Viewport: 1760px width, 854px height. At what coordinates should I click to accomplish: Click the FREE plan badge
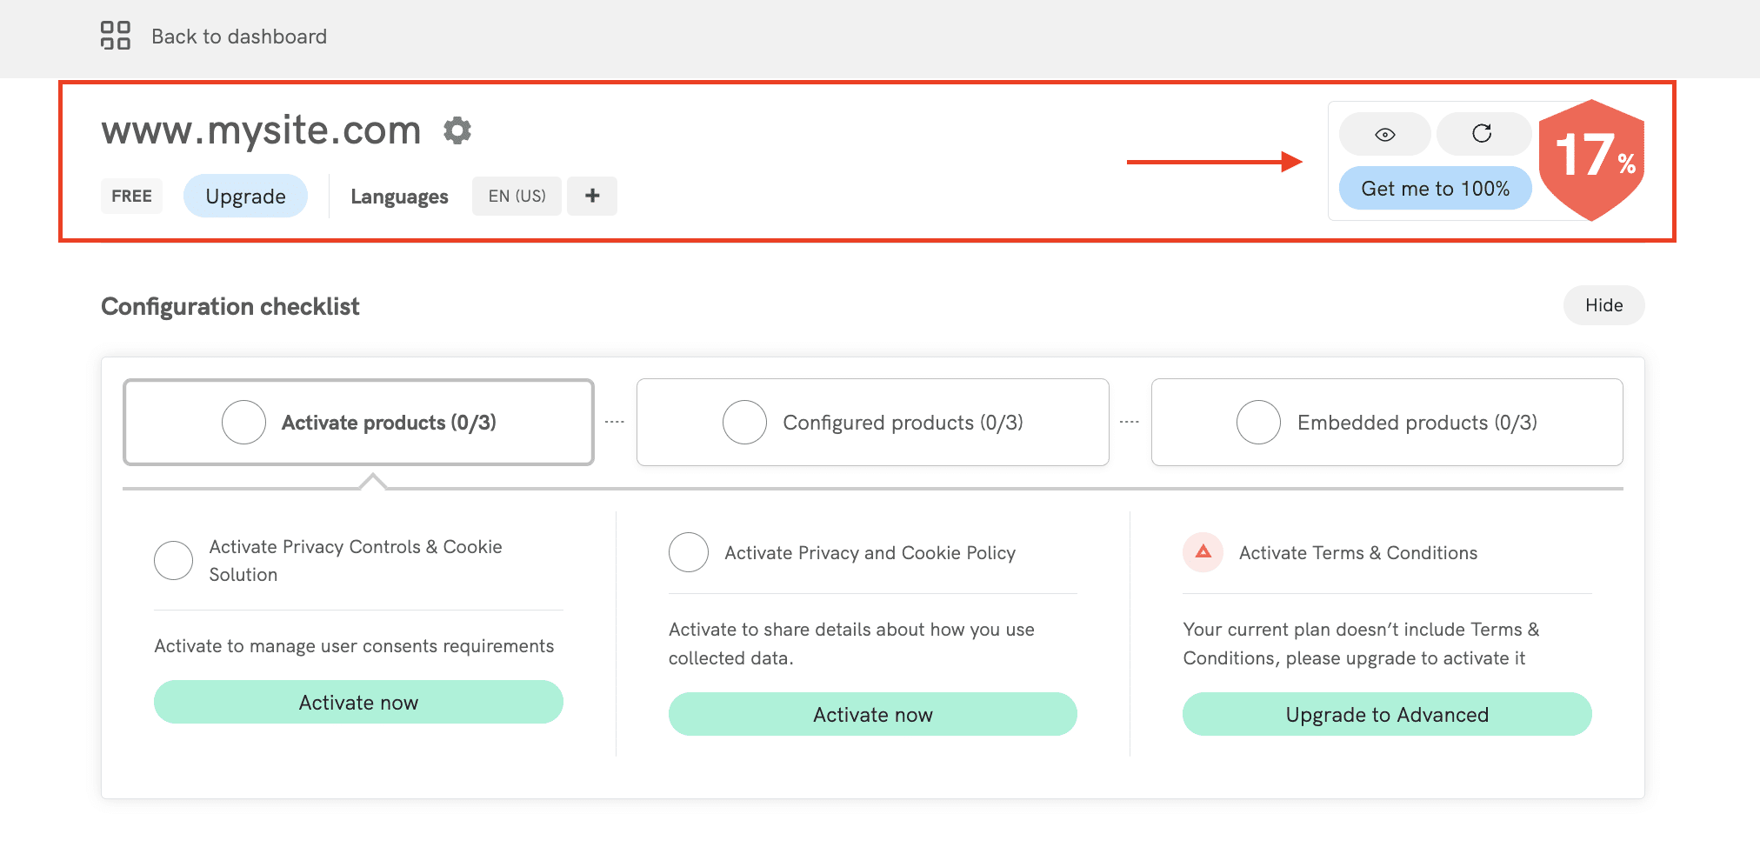(x=131, y=196)
